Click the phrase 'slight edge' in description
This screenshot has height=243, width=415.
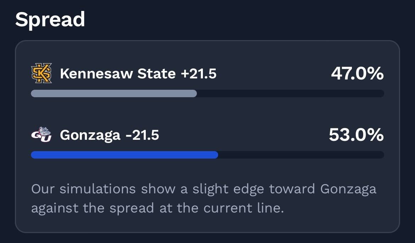[x=228, y=189]
